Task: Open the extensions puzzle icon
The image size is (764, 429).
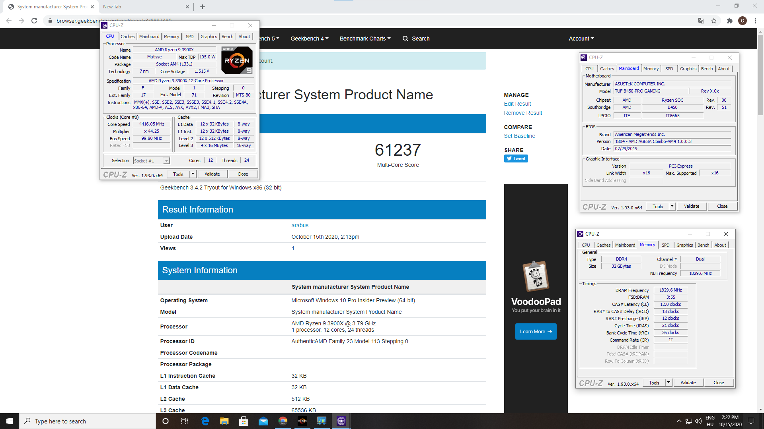Action: (729, 21)
